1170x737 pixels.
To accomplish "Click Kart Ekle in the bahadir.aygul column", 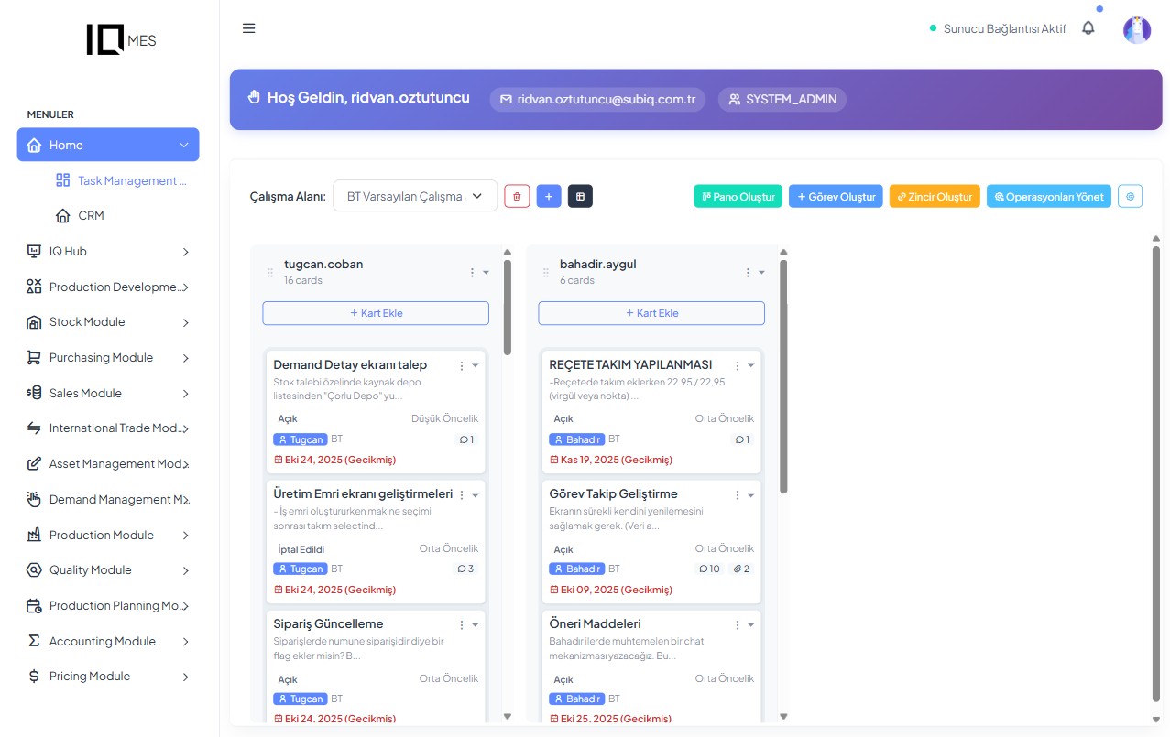I will click(x=651, y=313).
